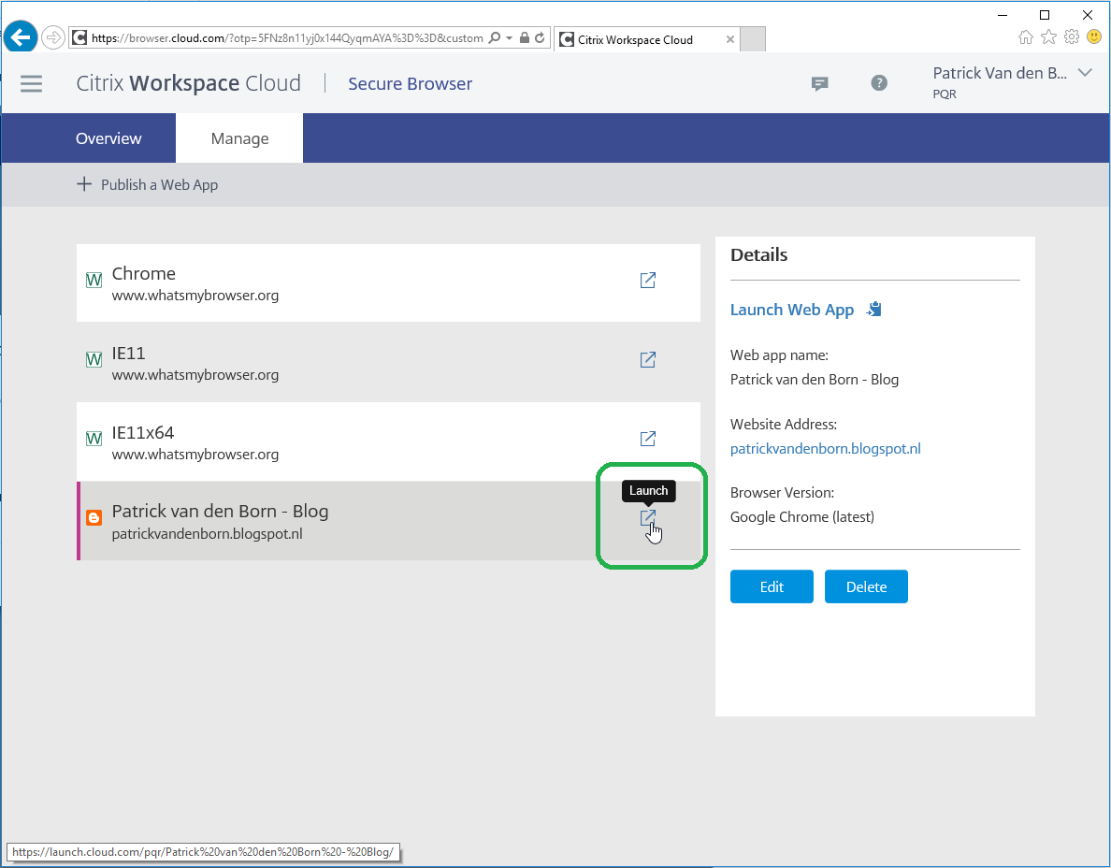Click the 'Details' panel heading
This screenshot has height=868, width=1111.
point(758,255)
